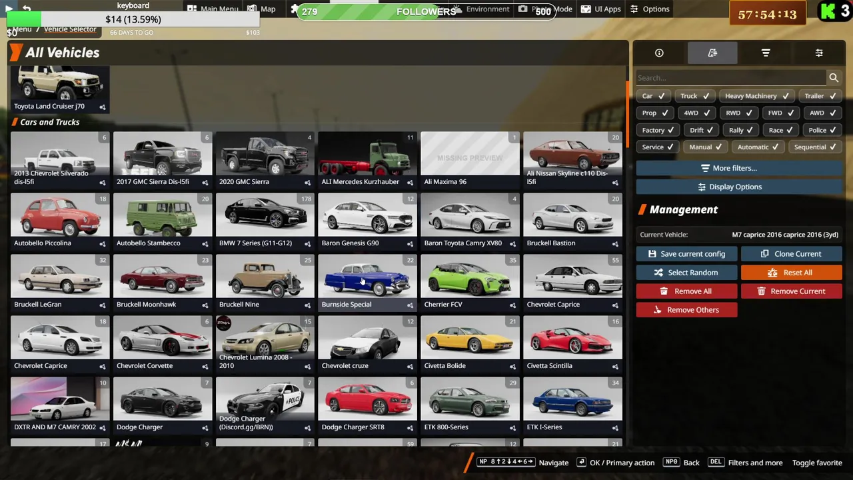The image size is (853, 480).
Task: Configure icon on Toyota Land Cruiser j70
Action: (x=103, y=107)
